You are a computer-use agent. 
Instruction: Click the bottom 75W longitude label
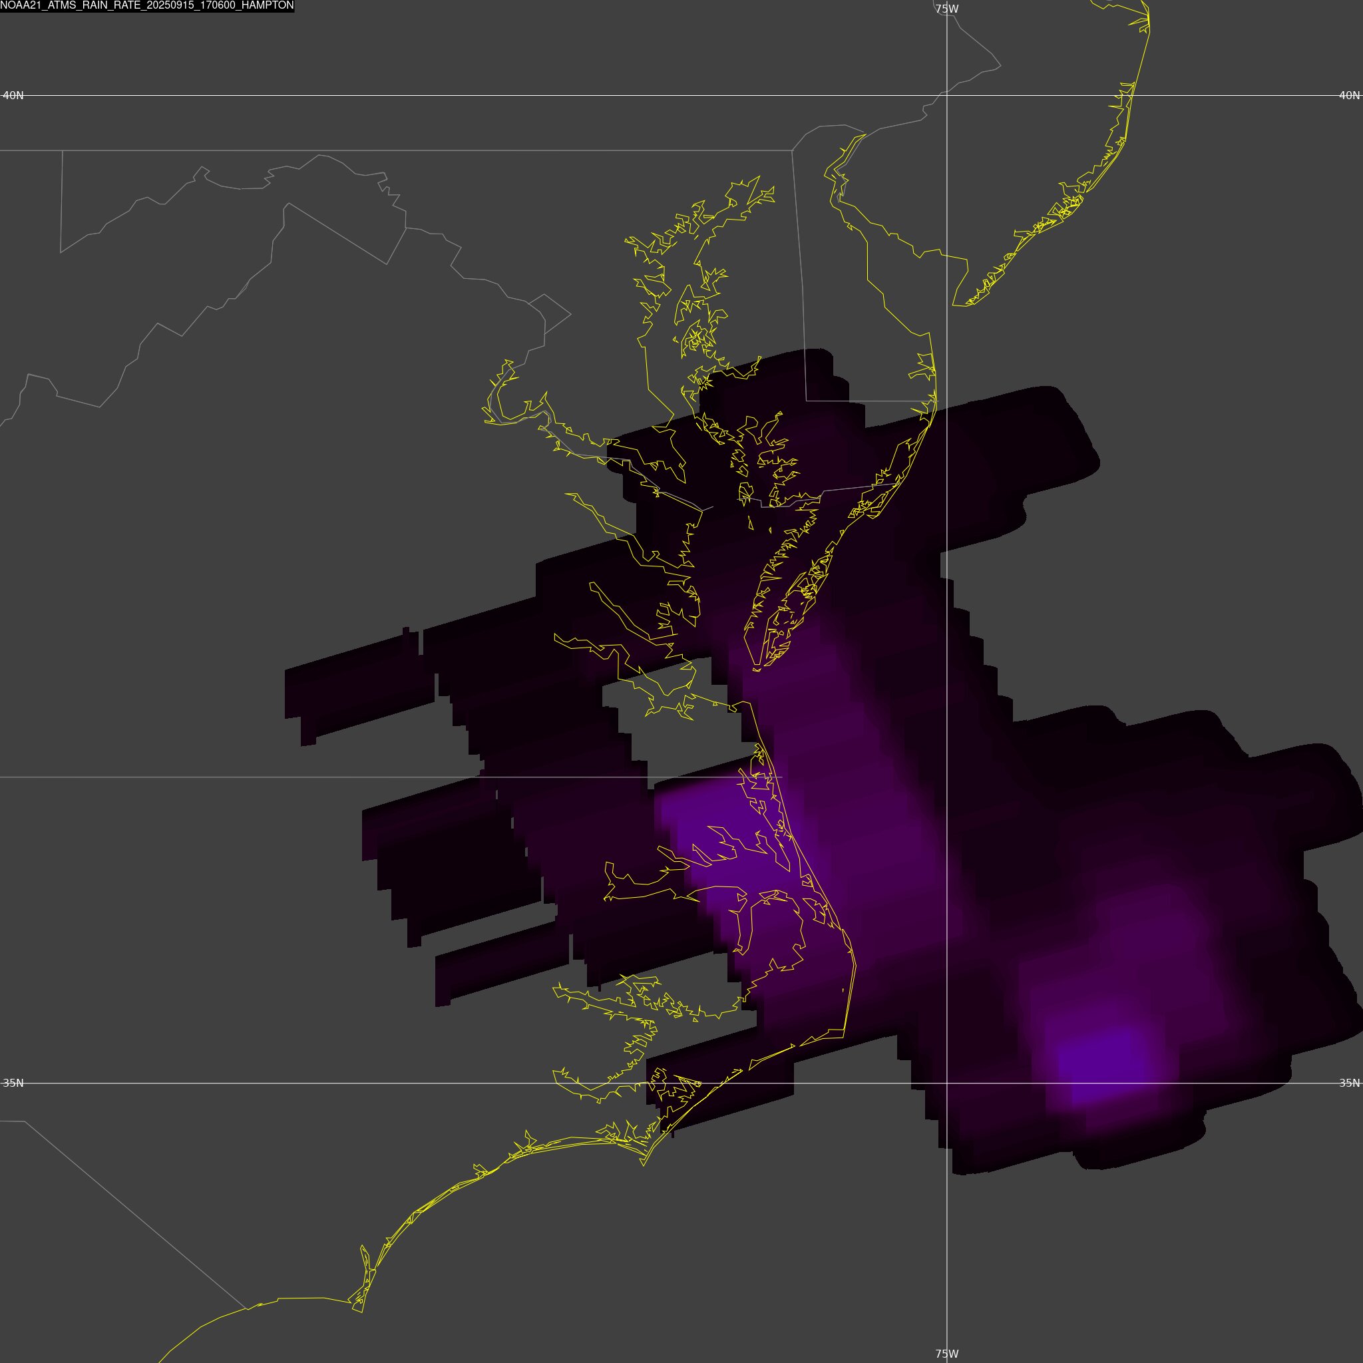(x=947, y=1354)
